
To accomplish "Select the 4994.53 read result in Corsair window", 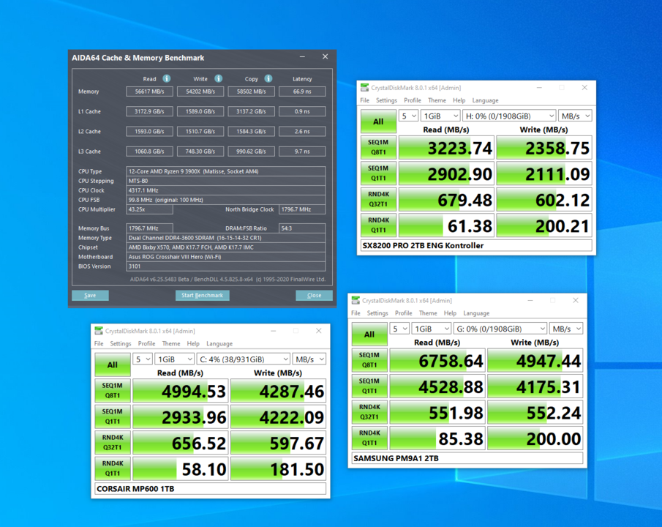I will [x=180, y=391].
